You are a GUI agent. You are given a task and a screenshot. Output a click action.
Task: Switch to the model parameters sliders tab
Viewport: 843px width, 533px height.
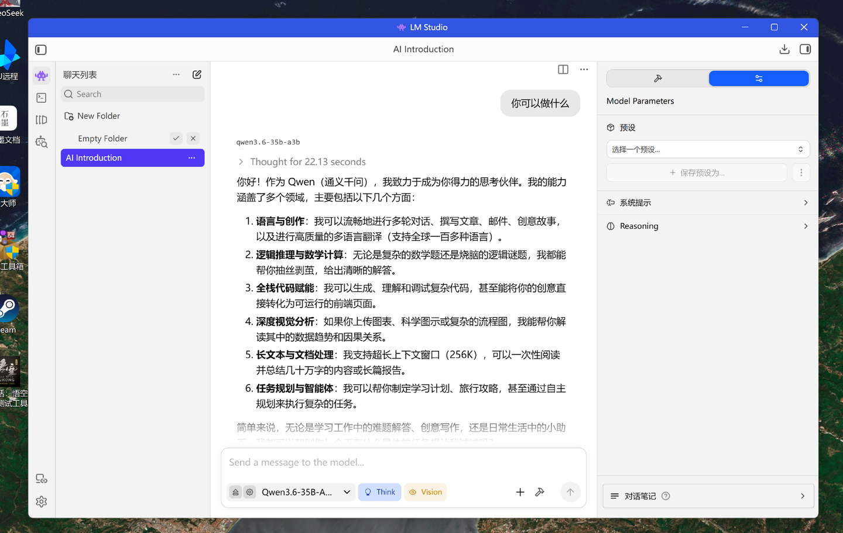[759, 78]
